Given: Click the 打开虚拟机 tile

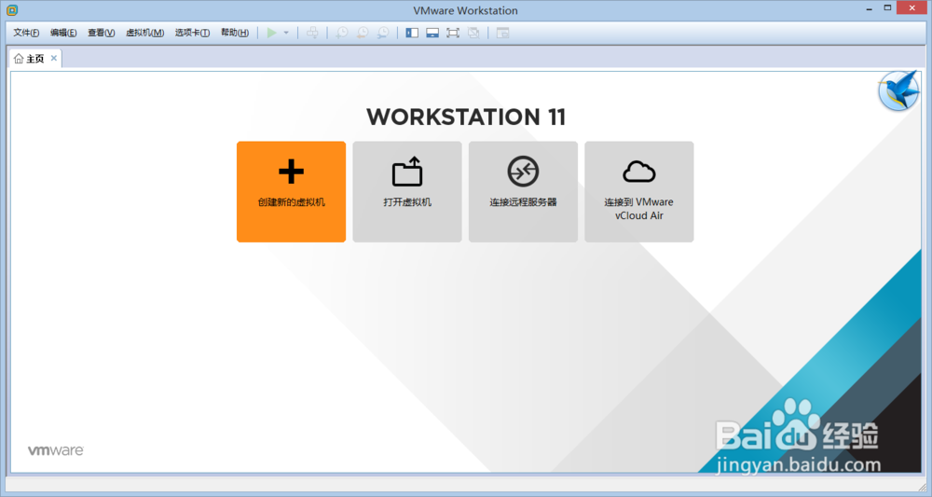Looking at the screenshot, I should 407,191.
